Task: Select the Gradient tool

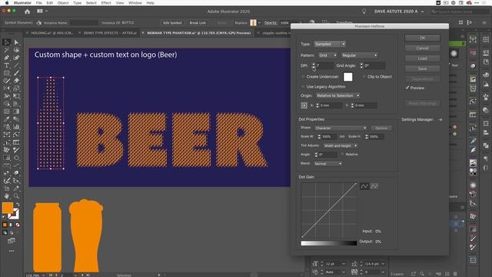Action: tap(16, 112)
